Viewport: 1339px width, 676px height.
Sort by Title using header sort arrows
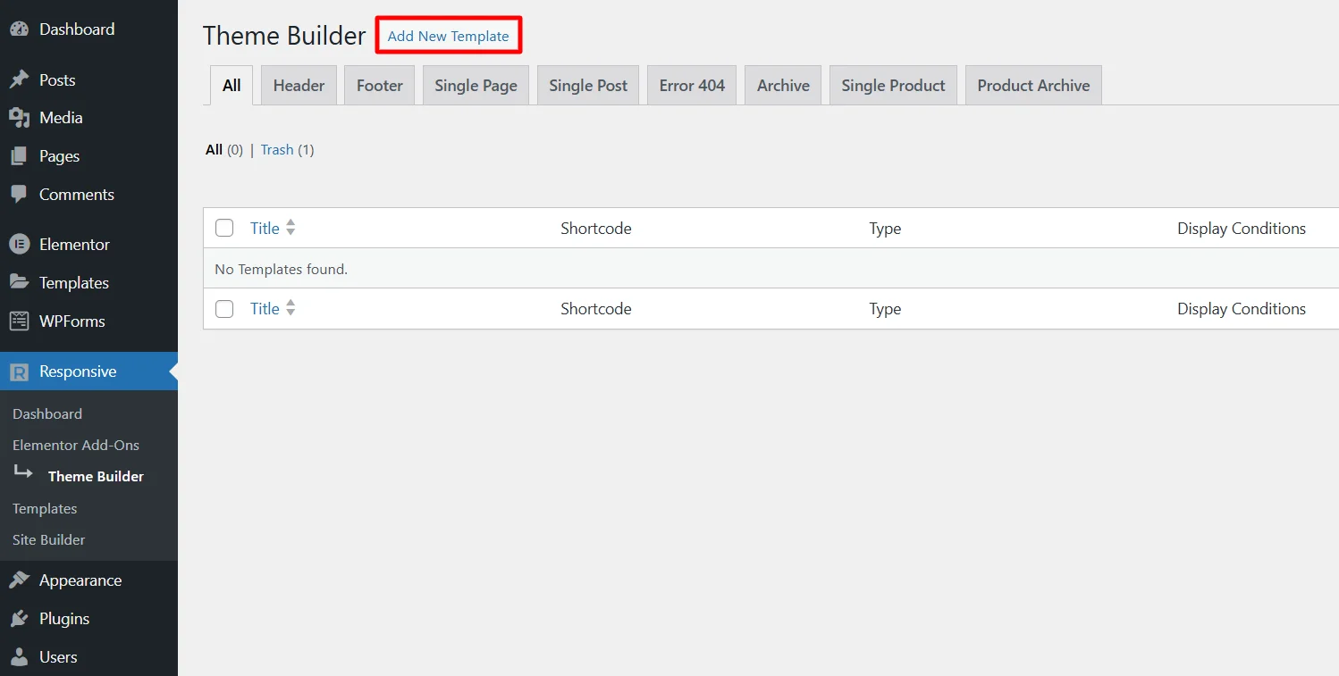point(291,229)
